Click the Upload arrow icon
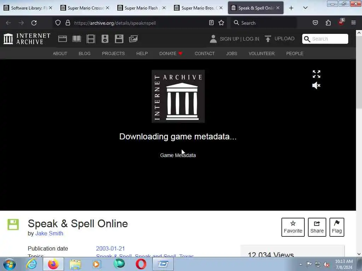Screen dimensions: 362x271 pos(268,39)
